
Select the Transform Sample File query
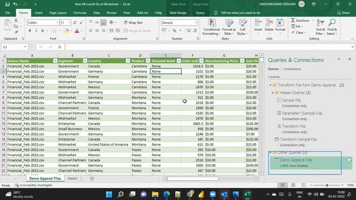point(298,139)
